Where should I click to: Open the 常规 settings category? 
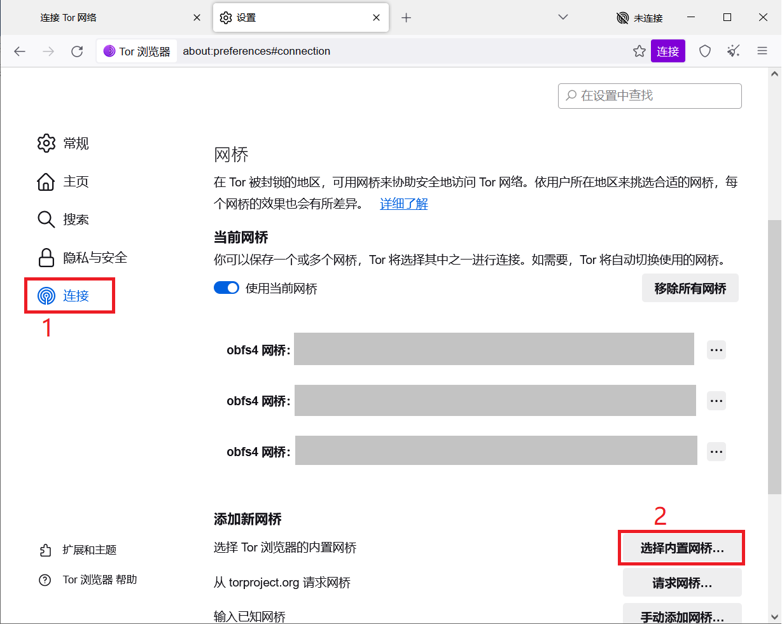coord(64,144)
